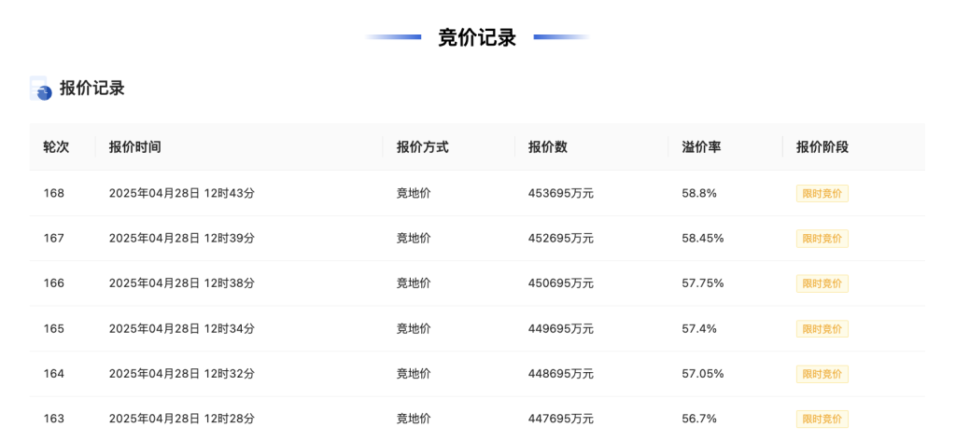Viewport: 956px width, 441px height.
Task: Click the 报价记录 document icon
Action: coord(41,89)
